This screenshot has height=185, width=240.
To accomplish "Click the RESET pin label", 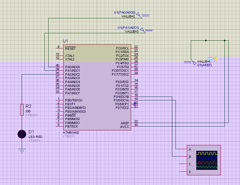I will (x=70, y=48).
